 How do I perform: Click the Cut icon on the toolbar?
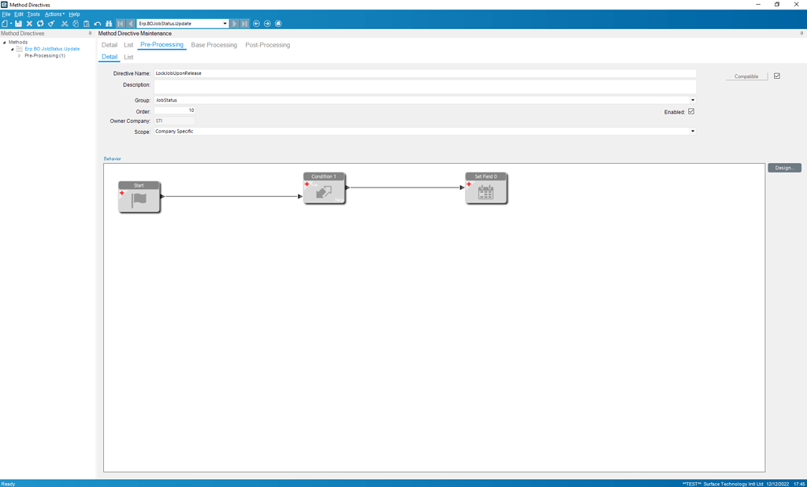(65, 24)
